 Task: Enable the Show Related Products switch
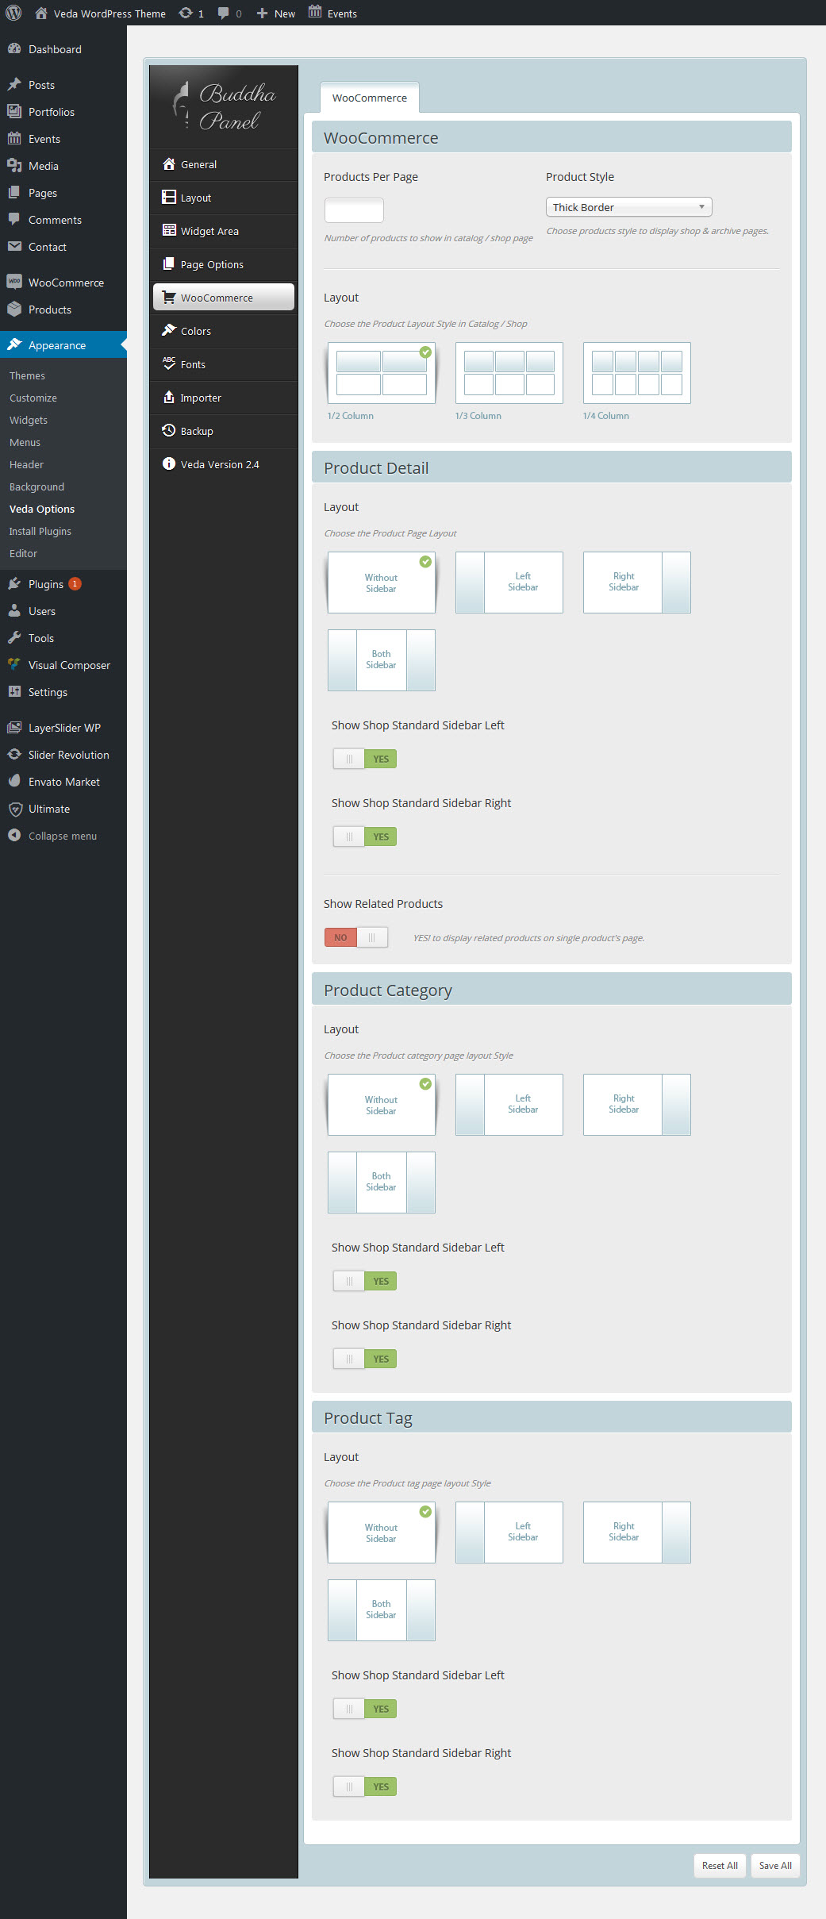tap(356, 937)
